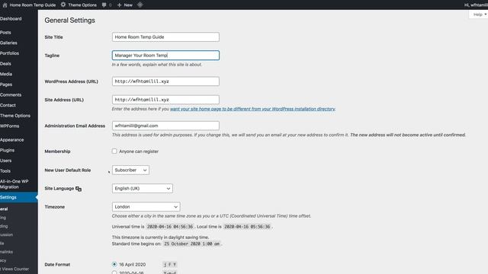Image resolution: width=488 pixels, height=274 pixels.
Task: Click the 25 October 2020 standard time text
Action: (x=192, y=244)
